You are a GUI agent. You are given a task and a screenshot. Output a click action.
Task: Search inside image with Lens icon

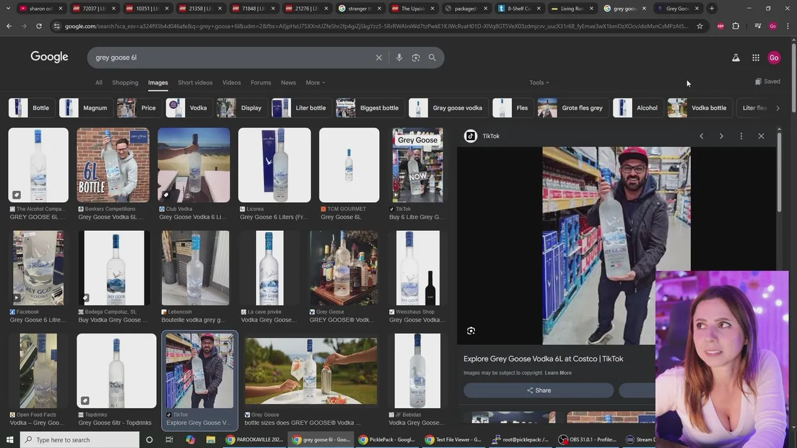click(471, 331)
